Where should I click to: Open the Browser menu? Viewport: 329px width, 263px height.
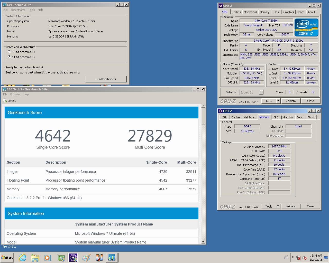(15, 94)
